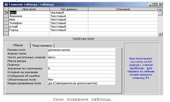Click the Условие на значение field

(x=81, y=72)
